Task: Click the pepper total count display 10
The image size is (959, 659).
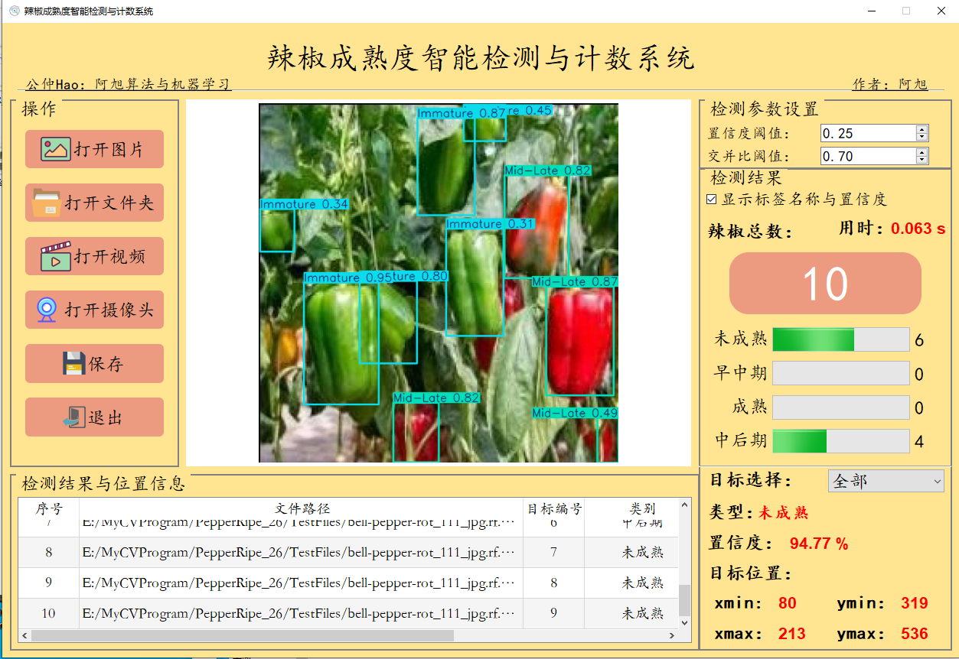Action: 825,283
